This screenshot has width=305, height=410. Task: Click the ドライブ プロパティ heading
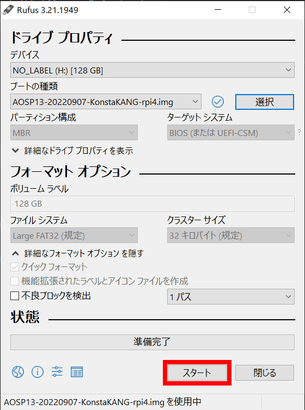coord(62,38)
